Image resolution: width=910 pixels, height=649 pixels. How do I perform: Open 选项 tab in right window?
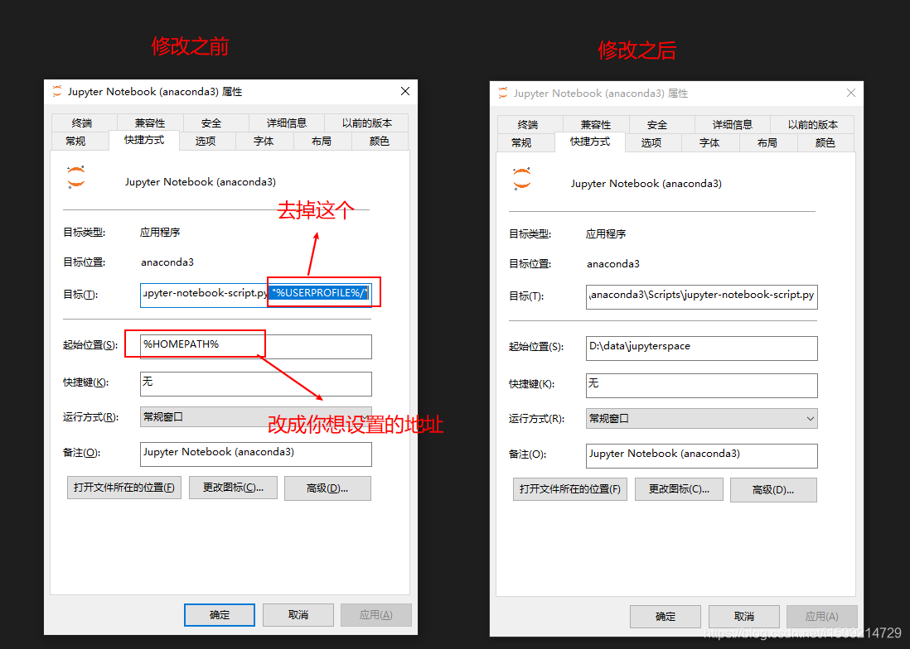653,142
